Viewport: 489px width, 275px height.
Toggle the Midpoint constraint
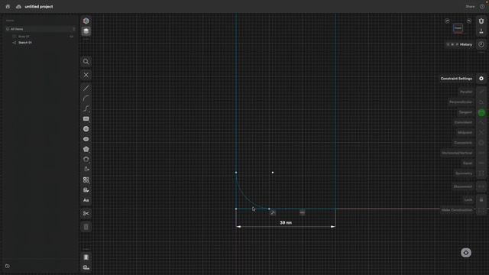(481, 132)
